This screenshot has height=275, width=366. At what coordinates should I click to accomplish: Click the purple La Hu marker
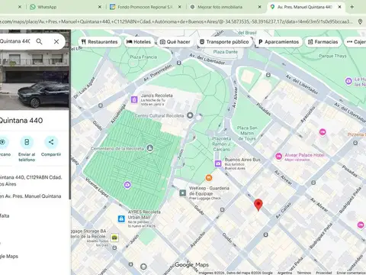click(348, 81)
